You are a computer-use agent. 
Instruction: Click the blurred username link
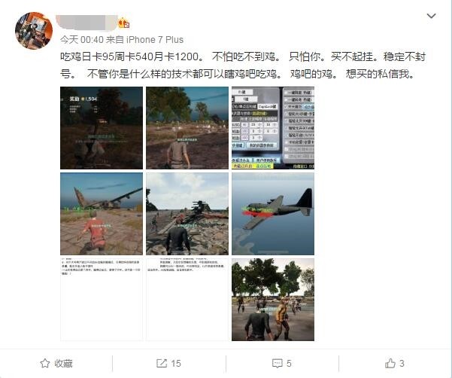point(86,23)
